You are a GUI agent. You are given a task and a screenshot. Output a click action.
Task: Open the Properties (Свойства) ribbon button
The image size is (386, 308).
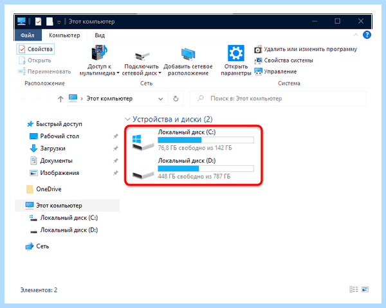pos(35,50)
